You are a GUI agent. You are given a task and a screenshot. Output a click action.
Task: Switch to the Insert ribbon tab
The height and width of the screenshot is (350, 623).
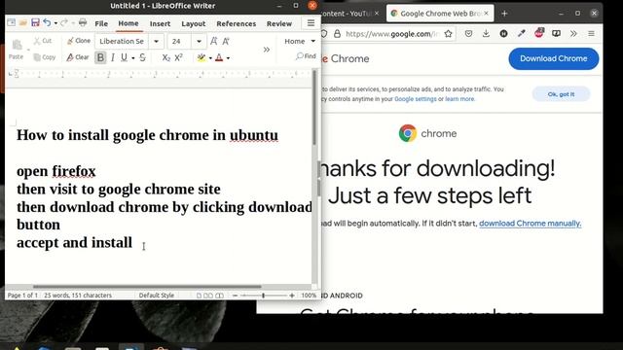pyautogui.click(x=160, y=23)
